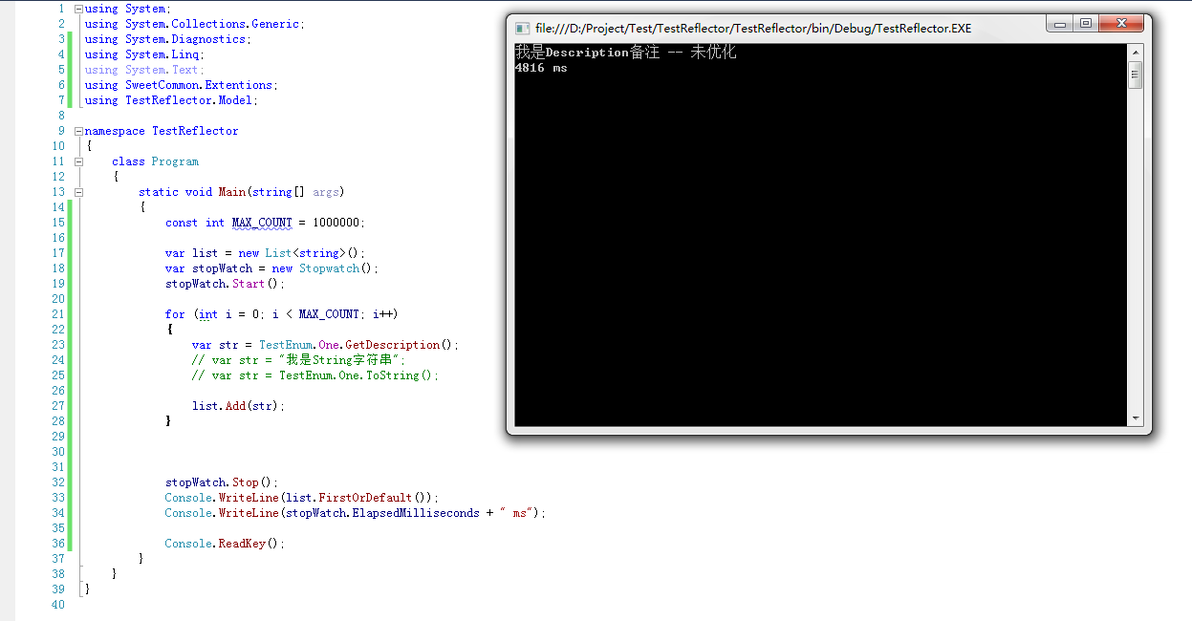Image resolution: width=1192 pixels, height=621 pixels.
Task: Click 'using SweetCommon.Extentions;' line
Action: pyautogui.click(x=181, y=85)
